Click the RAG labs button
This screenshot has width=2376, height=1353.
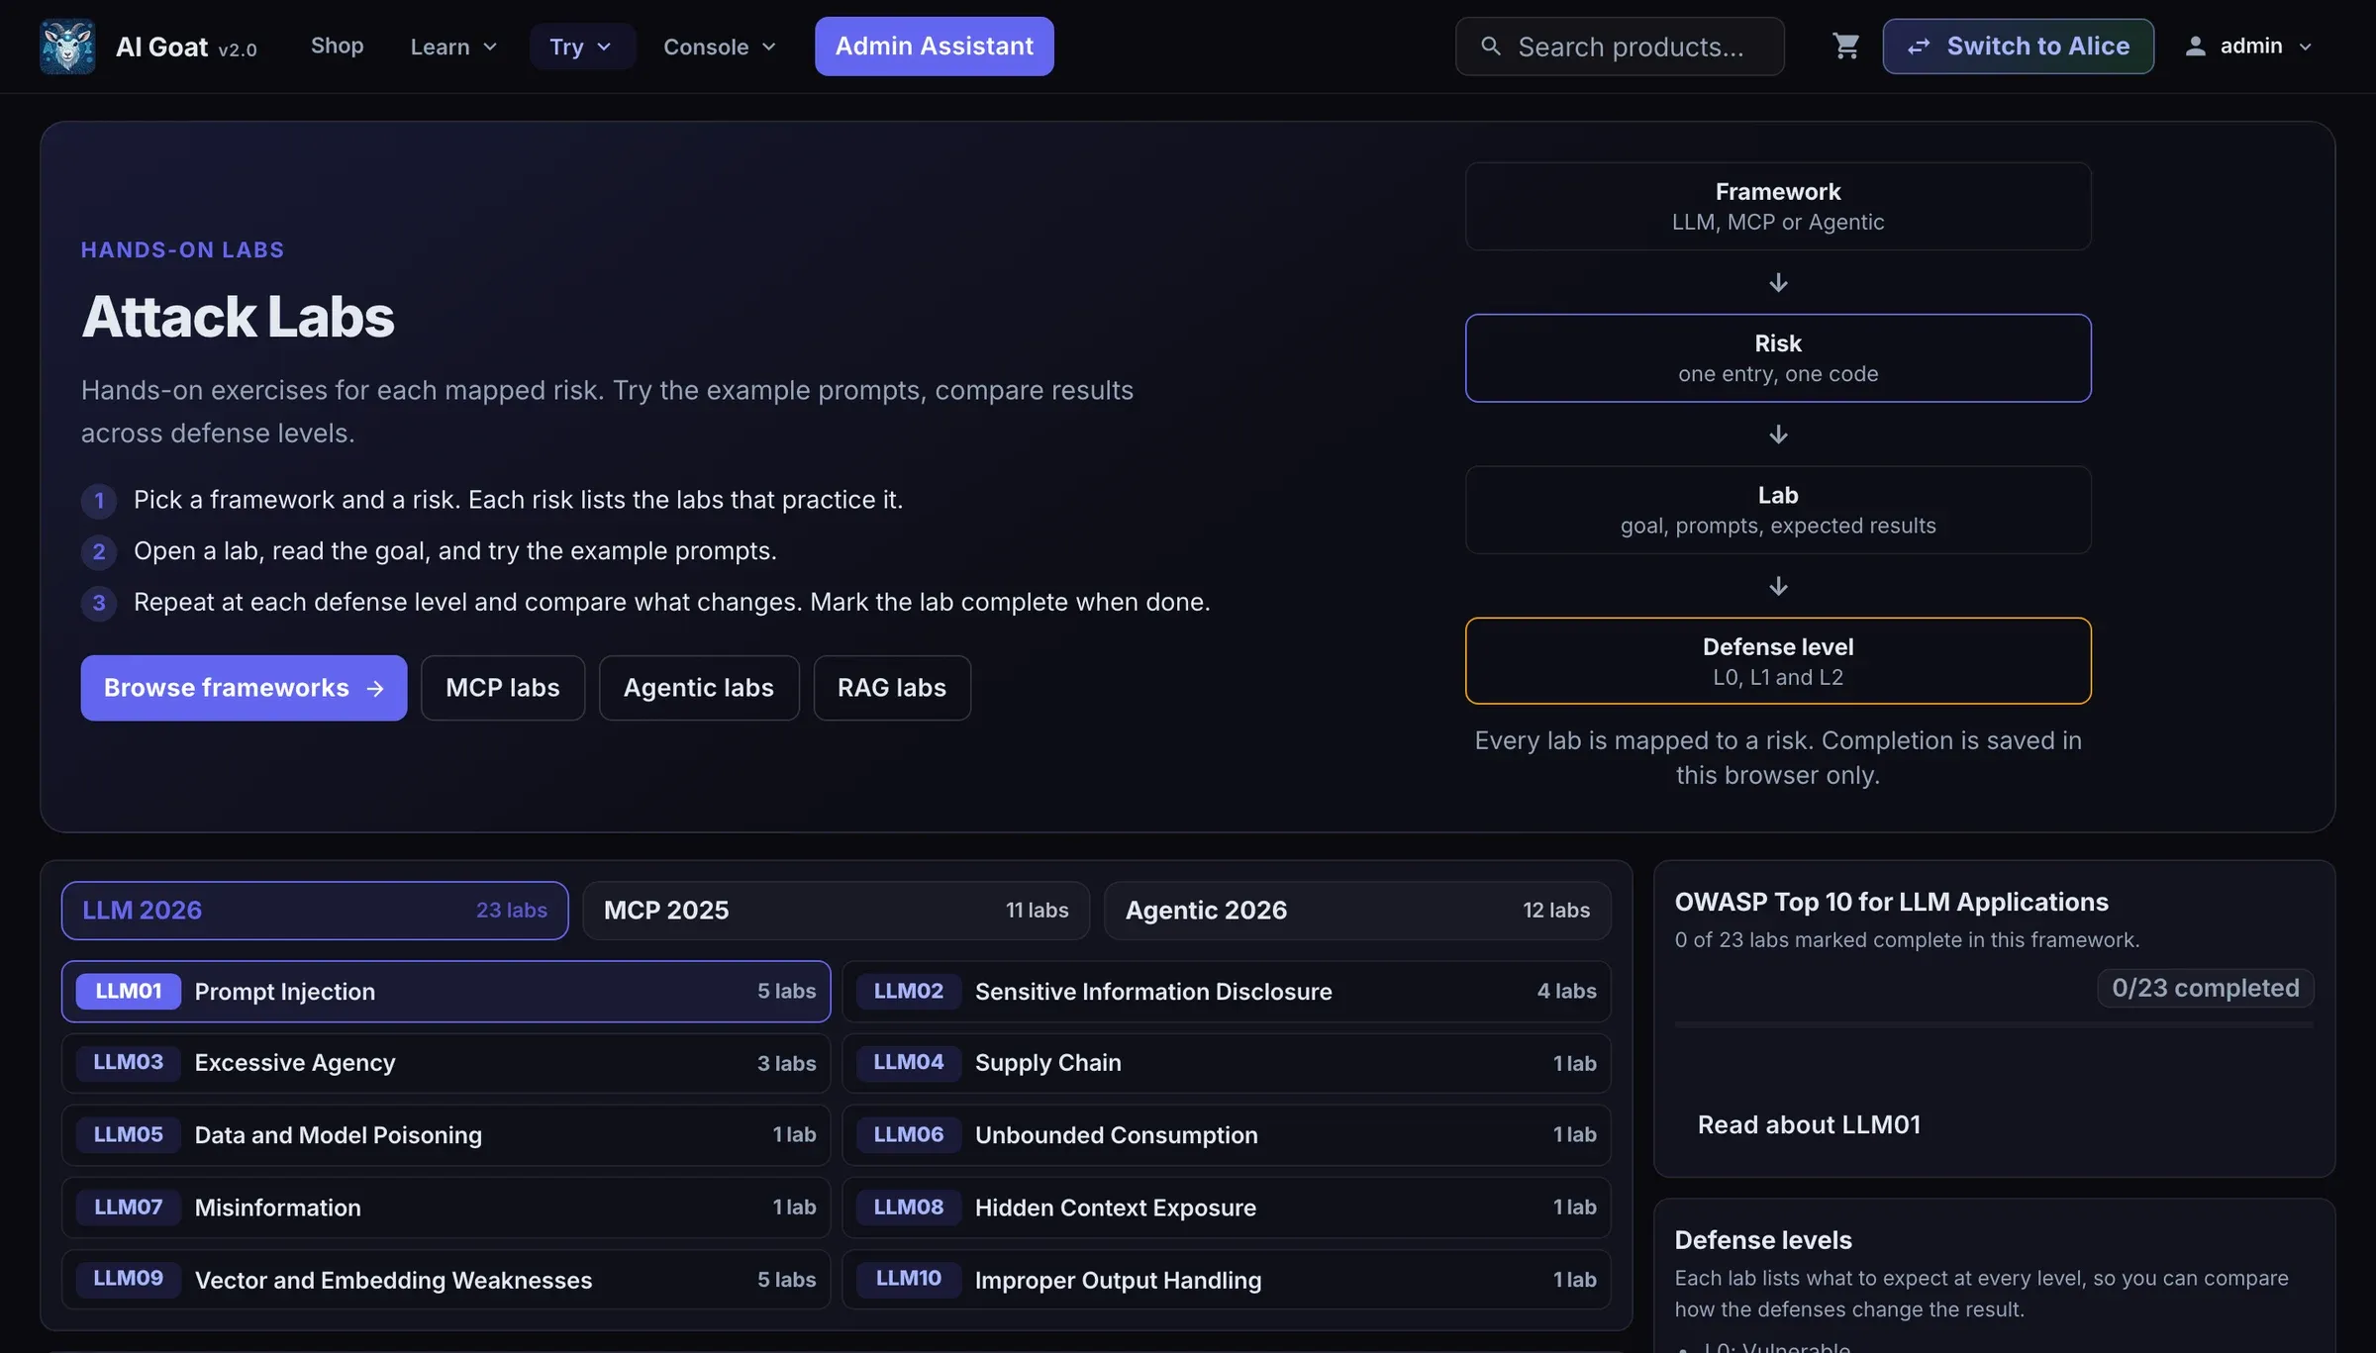(x=892, y=688)
